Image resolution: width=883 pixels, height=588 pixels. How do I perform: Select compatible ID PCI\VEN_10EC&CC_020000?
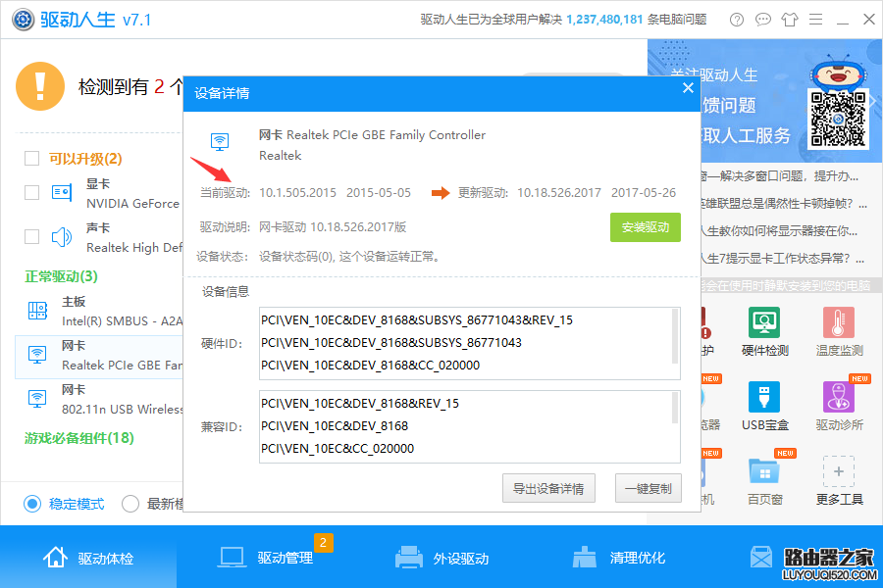click(x=338, y=449)
